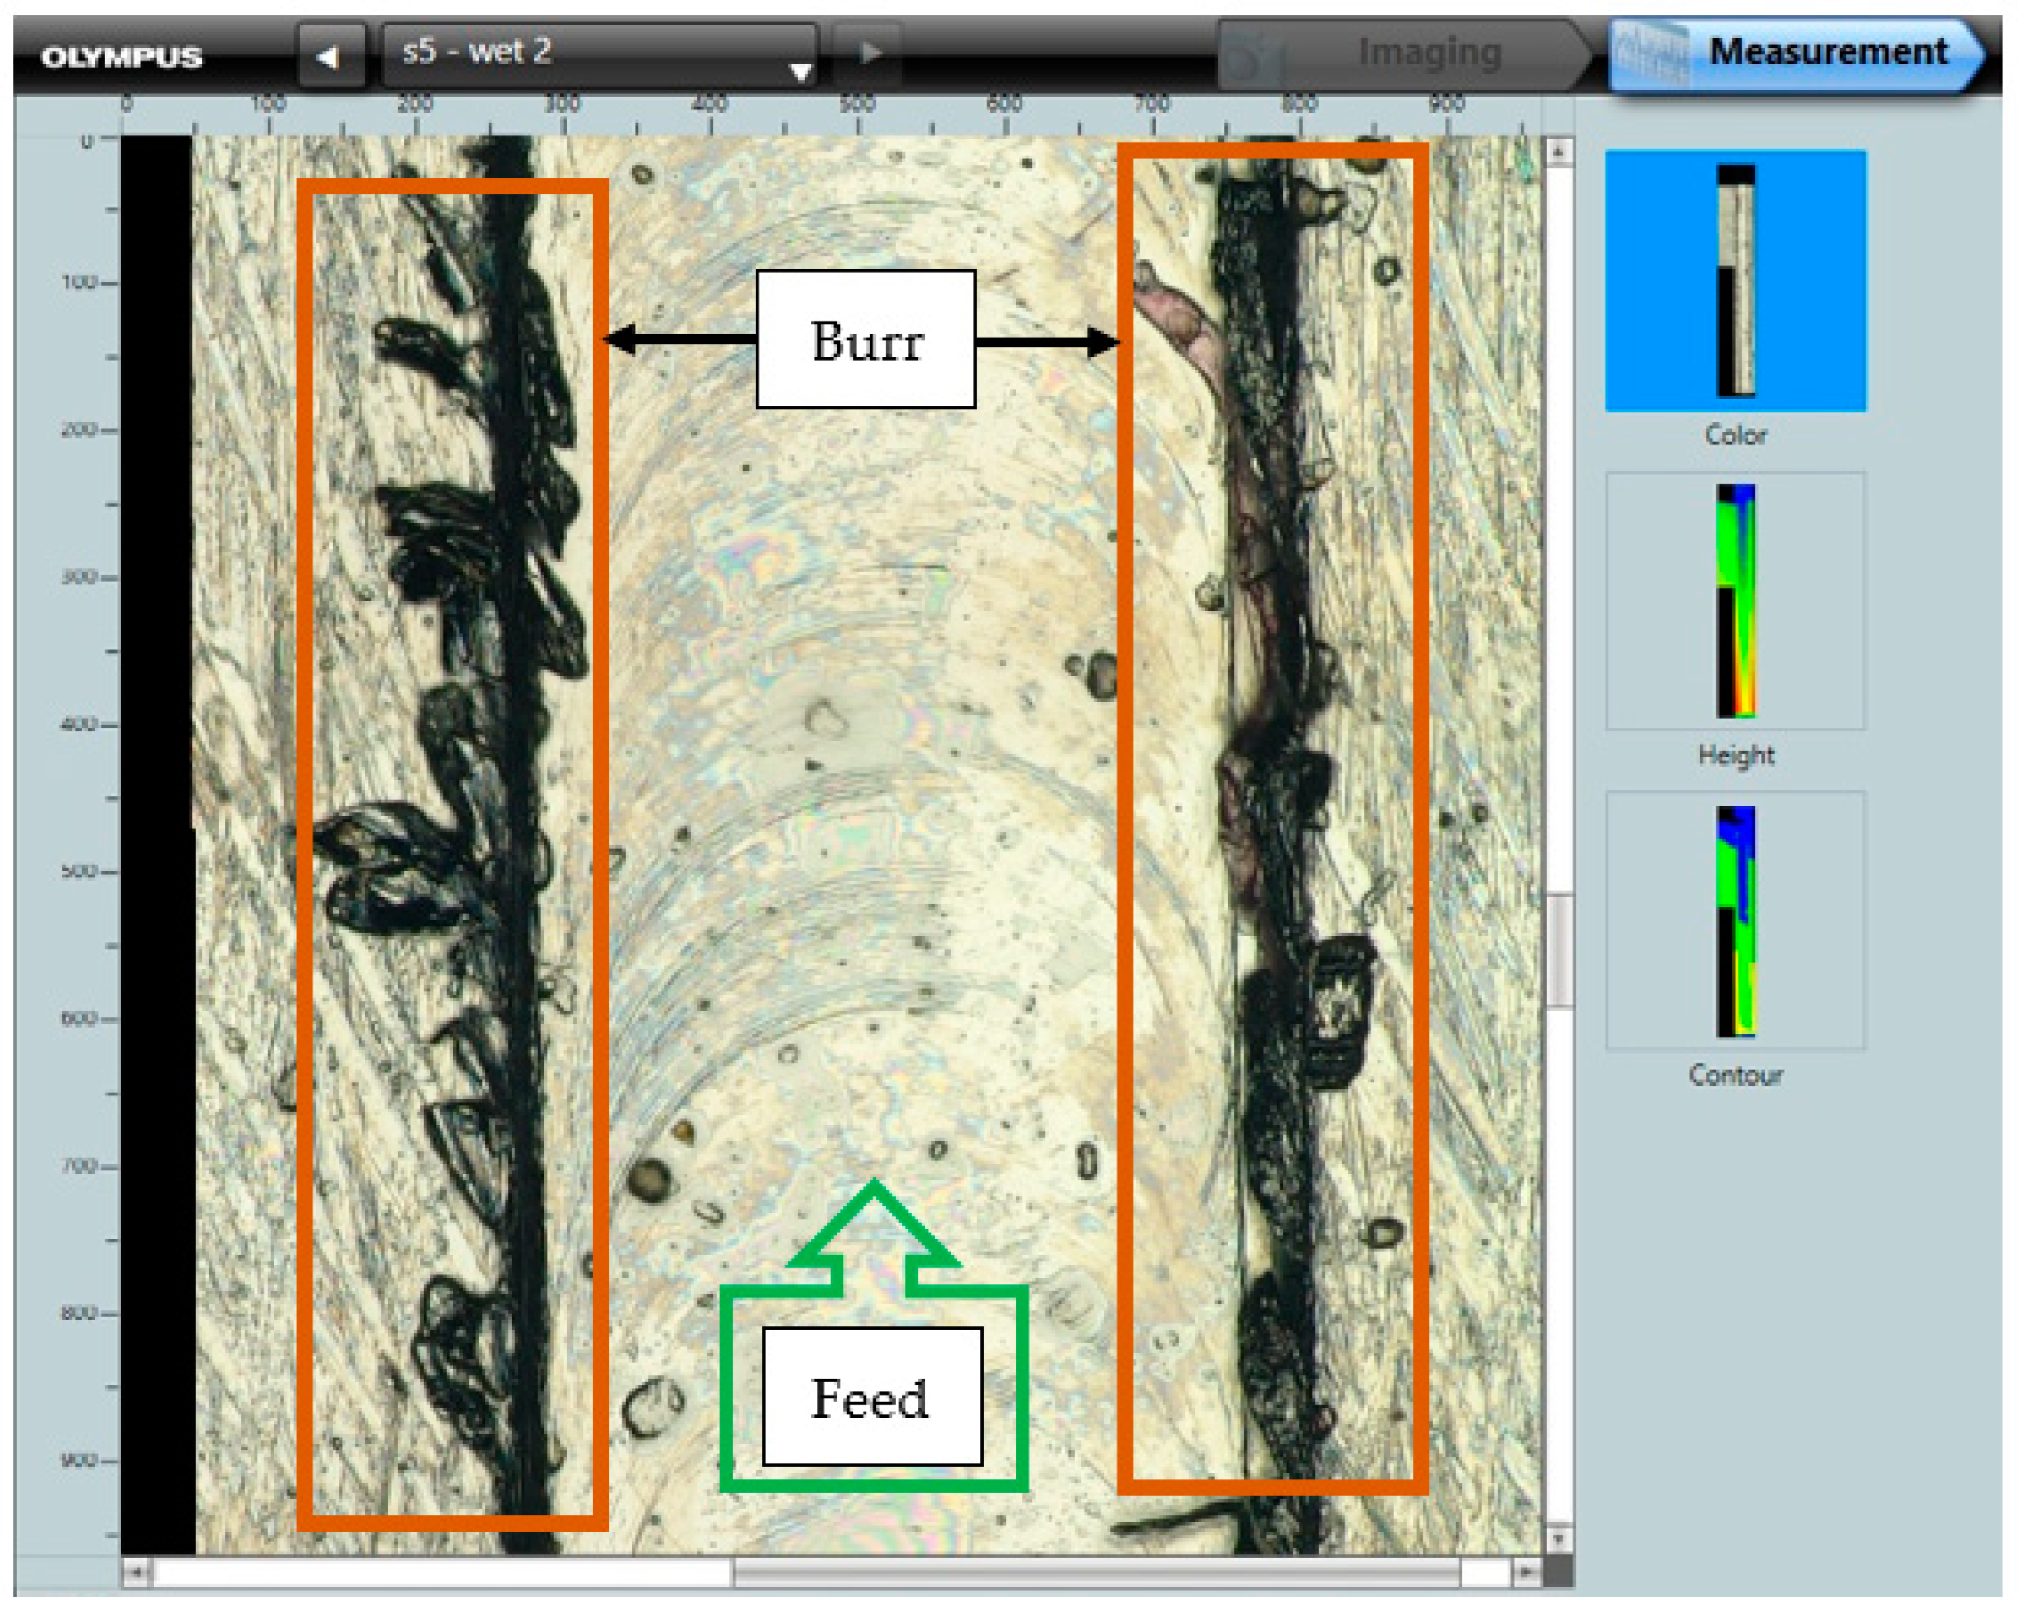The height and width of the screenshot is (1610, 2018).
Task: Click the vertical scrollbar up arrow
Action: [1557, 151]
